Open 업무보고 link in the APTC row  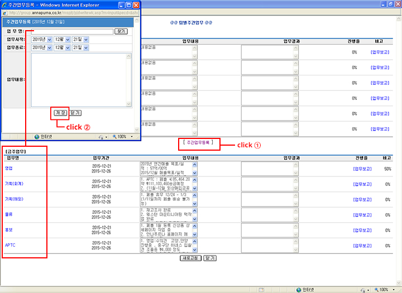click(x=362, y=244)
